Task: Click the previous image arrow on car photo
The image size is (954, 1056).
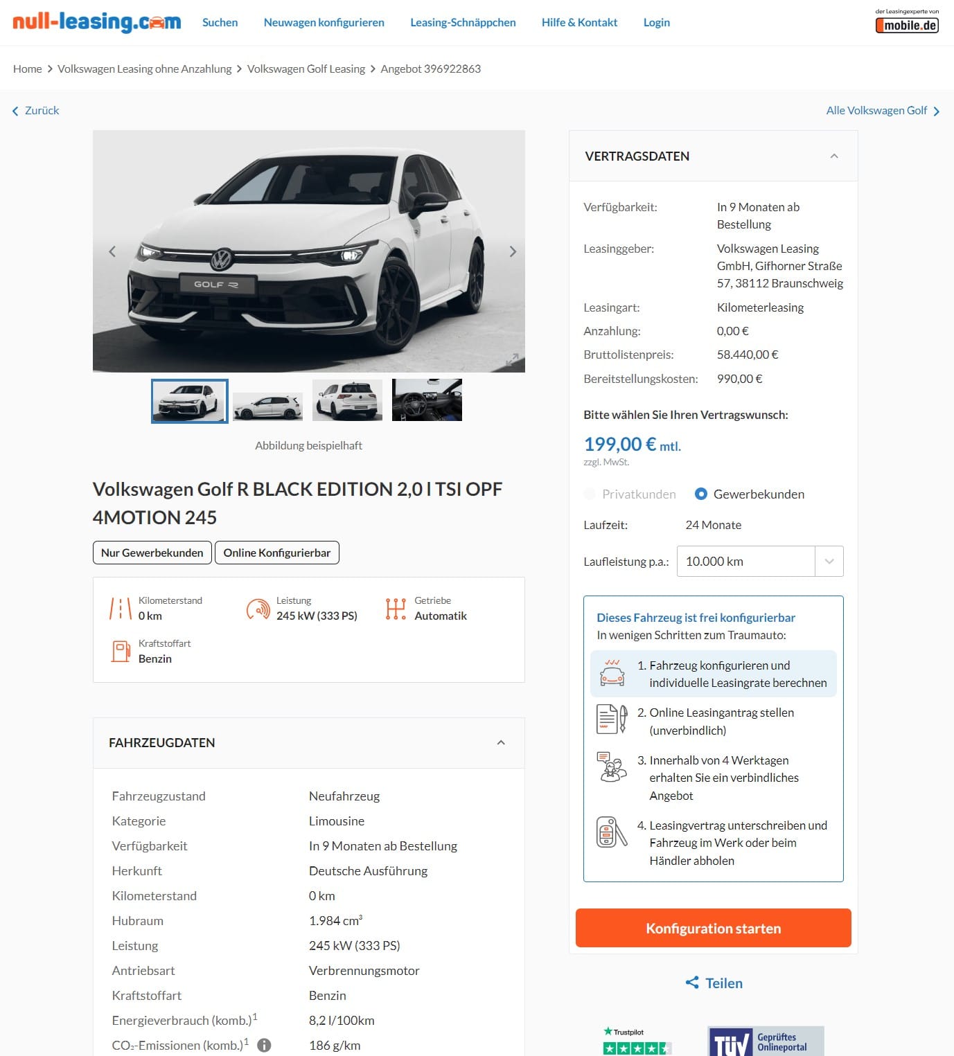Action: pos(112,251)
